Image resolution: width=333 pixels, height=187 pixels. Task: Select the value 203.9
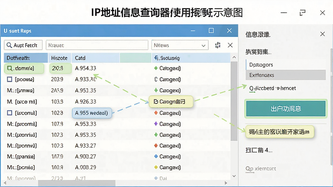[x=57, y=79]
